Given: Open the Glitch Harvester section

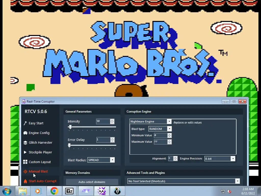Looking at the screenshot, I should pos(41,142).
